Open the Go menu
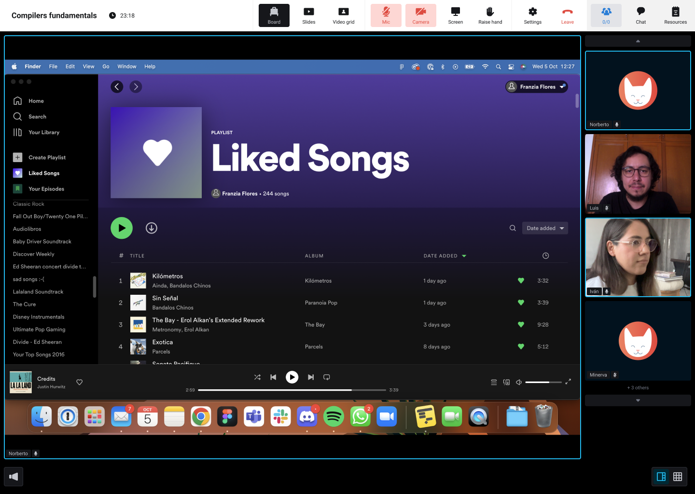 pyautogui.click(x=106, y=67)
